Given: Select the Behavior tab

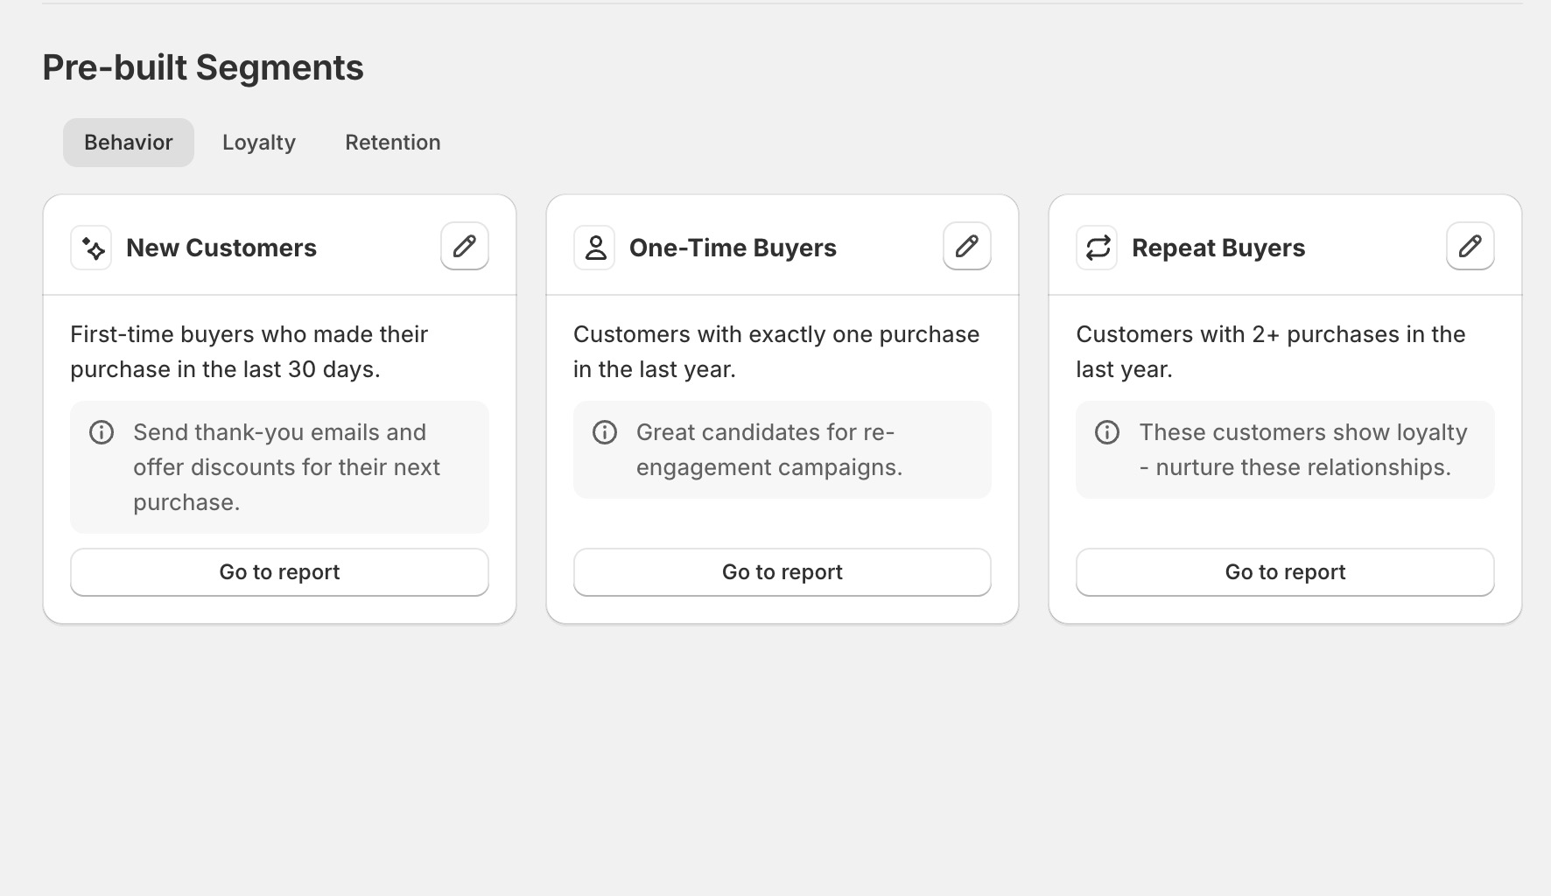Looking at the screenshot, I should point(128,142).
